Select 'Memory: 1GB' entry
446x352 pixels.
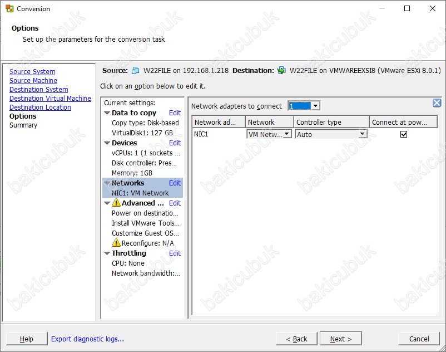click(132, 173)
